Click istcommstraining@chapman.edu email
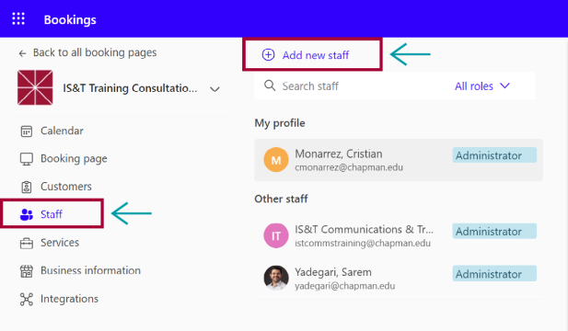The image size is (568, 331). coord(363,244)
